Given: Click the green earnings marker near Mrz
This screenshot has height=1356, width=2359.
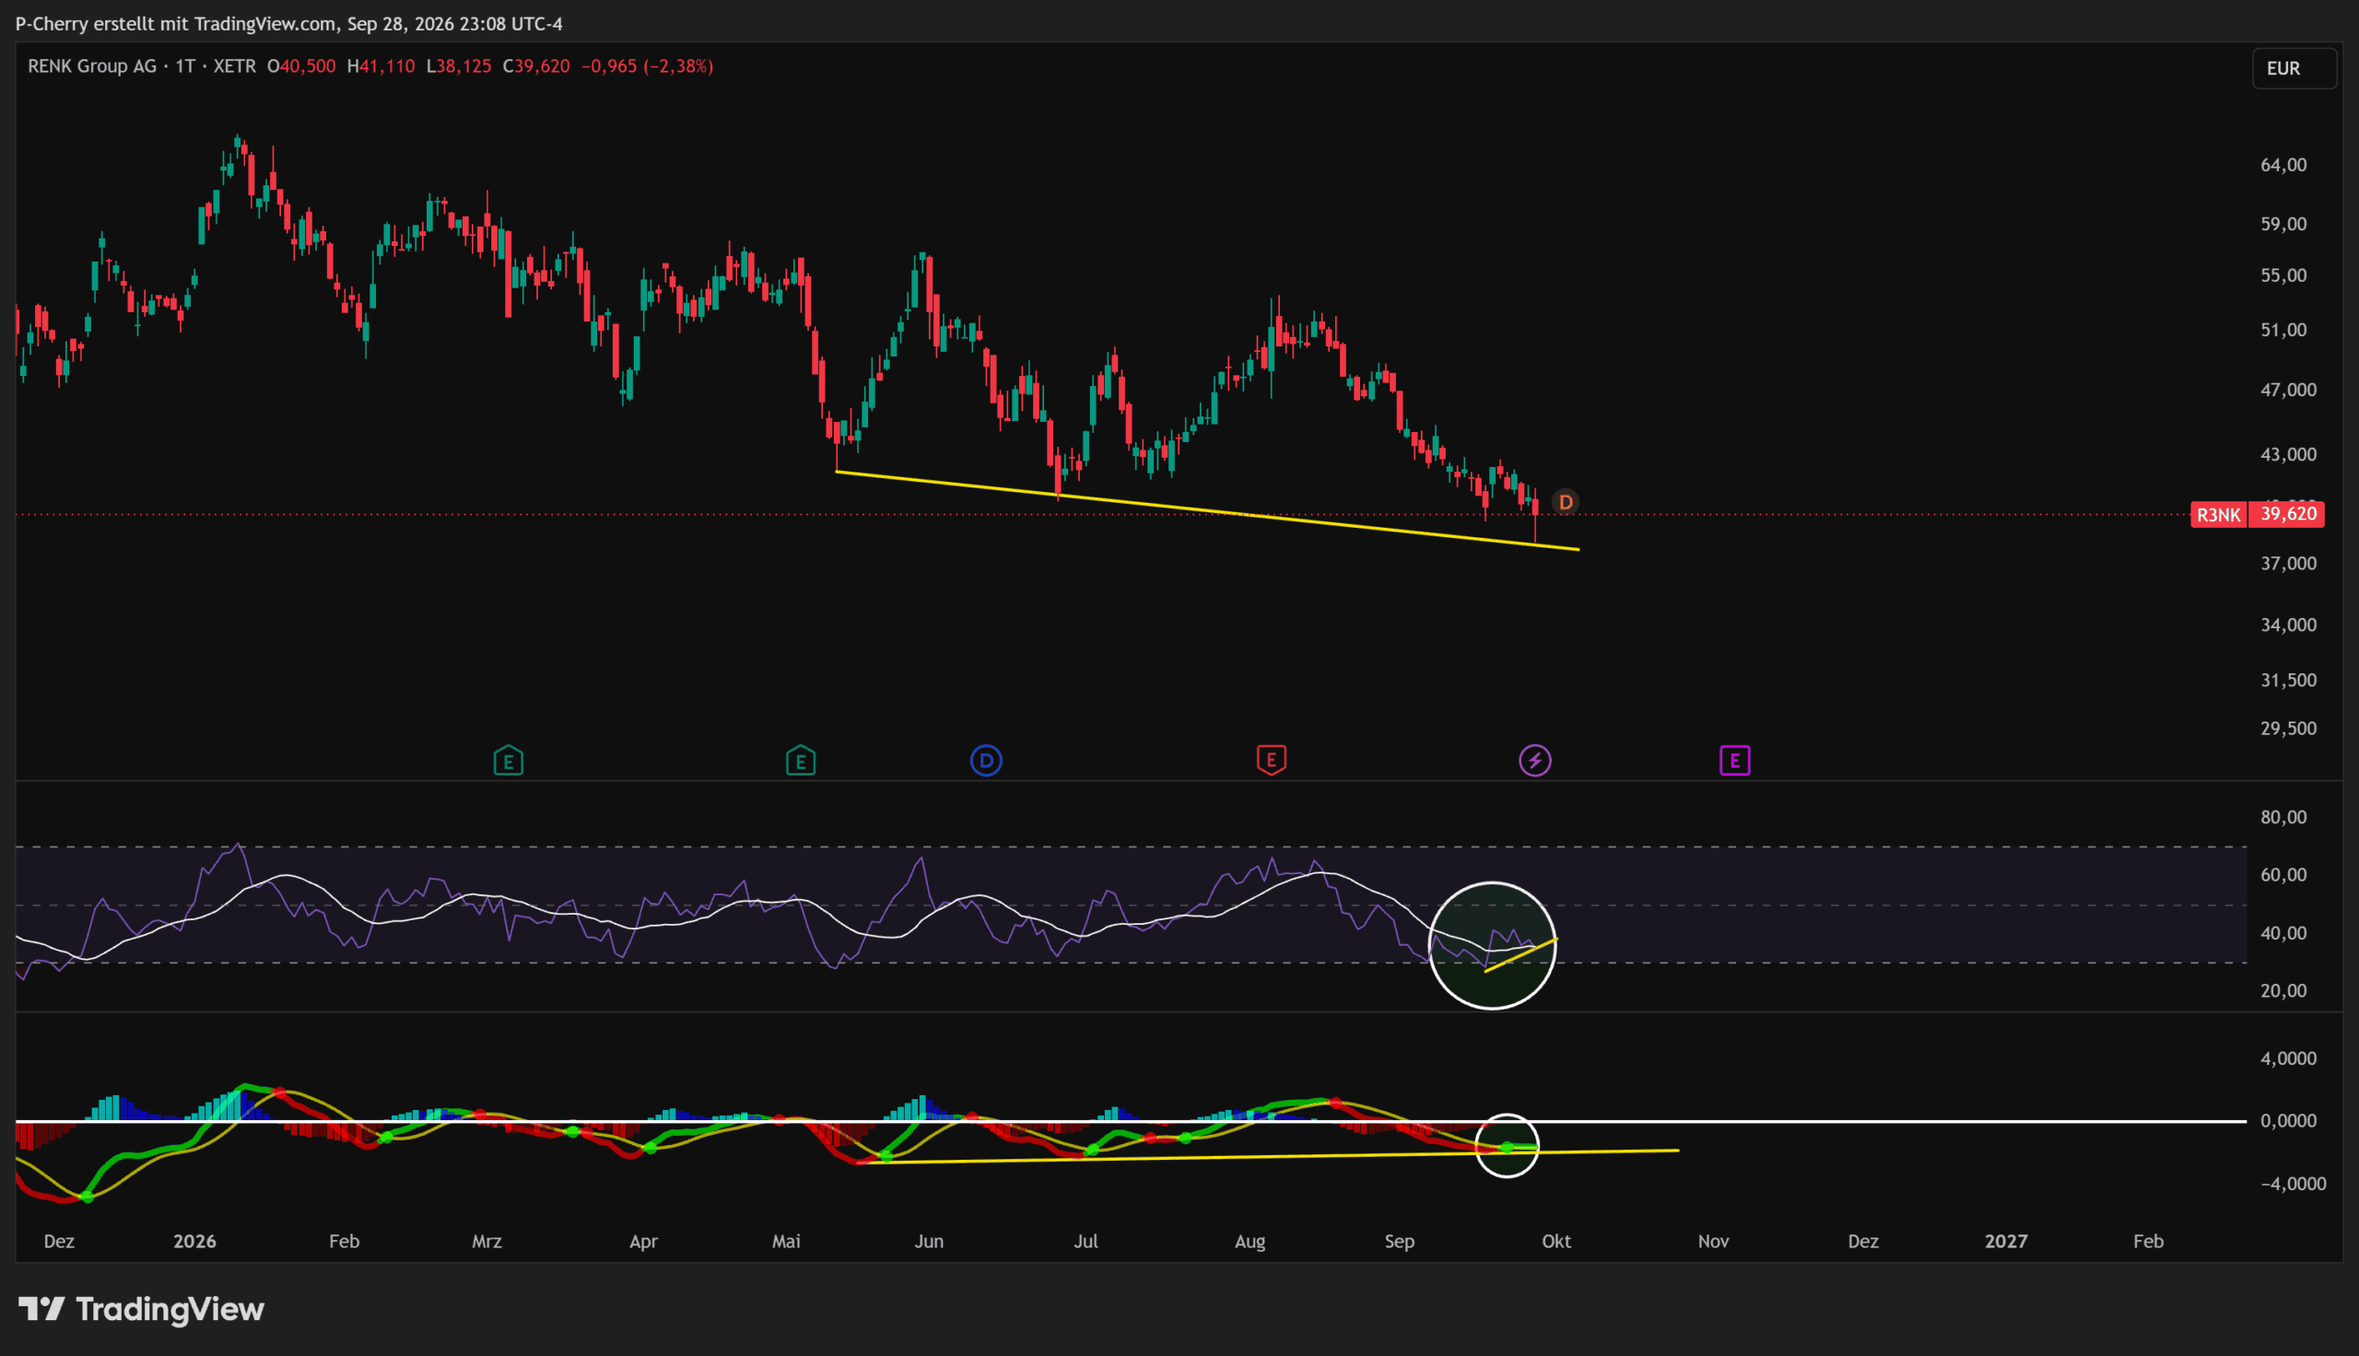Looking at the screenshot, I should click(x=509, y=761).
